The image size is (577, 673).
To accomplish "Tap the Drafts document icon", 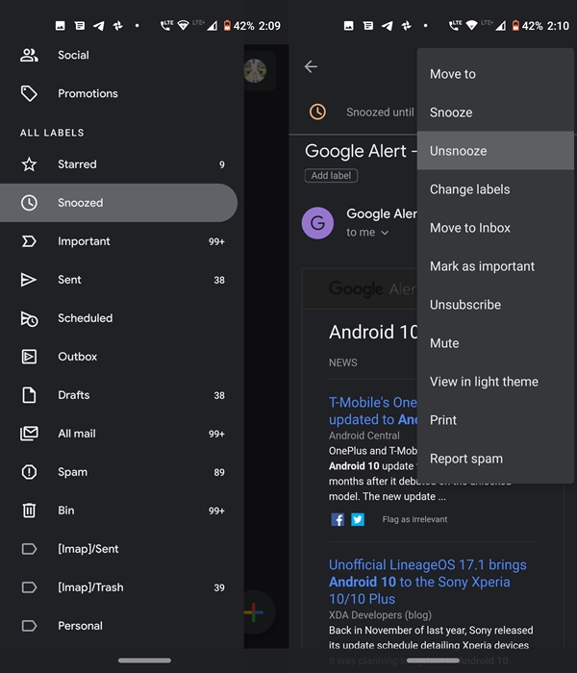I will point(29,395).
